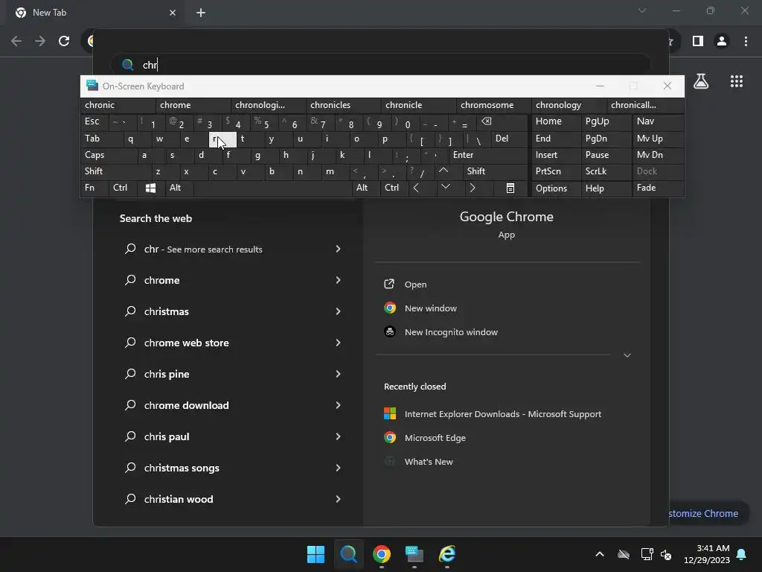Viewport: 762px width, 572px height.
Task: Click the Chrome back arrow
Action: coord(16,41)
